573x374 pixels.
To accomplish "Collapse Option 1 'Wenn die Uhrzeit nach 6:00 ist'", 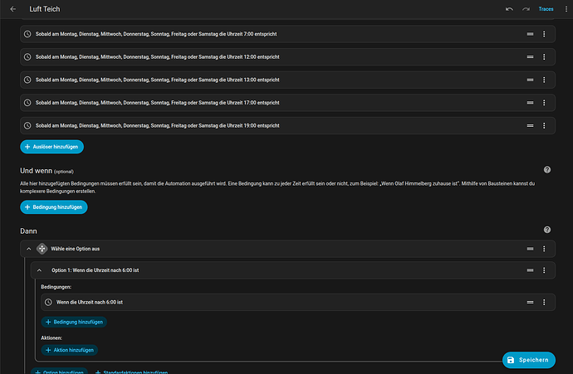I will [x=40, y=270].
